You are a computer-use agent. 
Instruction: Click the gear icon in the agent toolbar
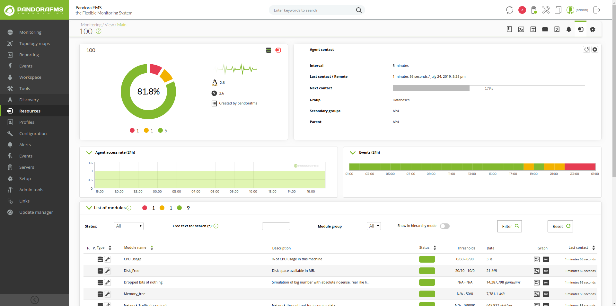pos(593,29)
